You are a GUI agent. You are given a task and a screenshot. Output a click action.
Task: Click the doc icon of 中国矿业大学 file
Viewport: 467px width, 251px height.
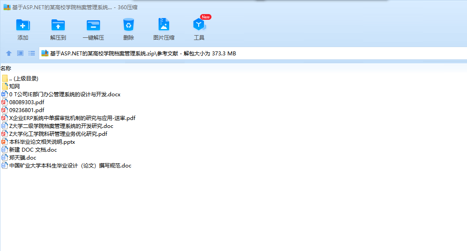click(x=4, y=166)
